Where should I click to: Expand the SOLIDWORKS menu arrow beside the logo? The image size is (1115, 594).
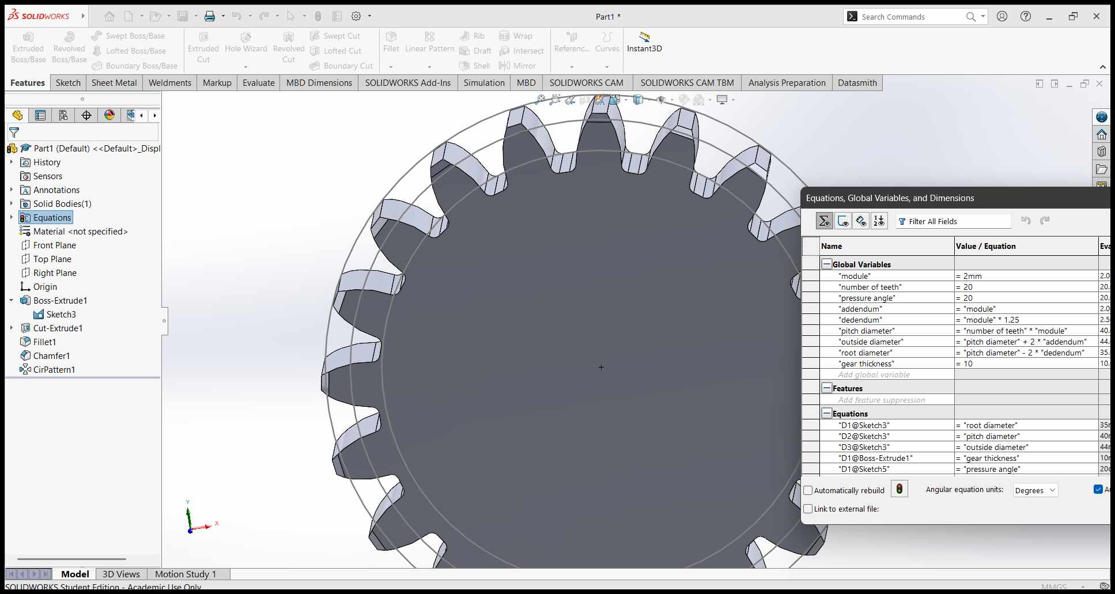83,16
